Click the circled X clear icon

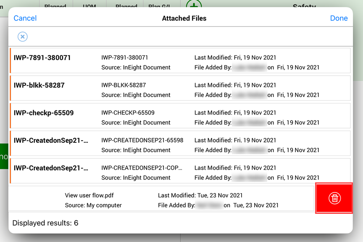pos(23,37)
